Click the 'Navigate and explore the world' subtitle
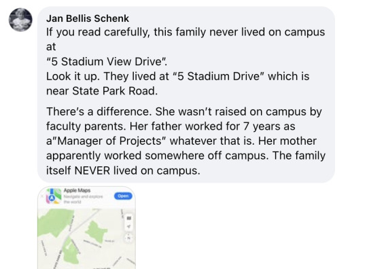Screen dimensions: 367x269 (83, 199)
